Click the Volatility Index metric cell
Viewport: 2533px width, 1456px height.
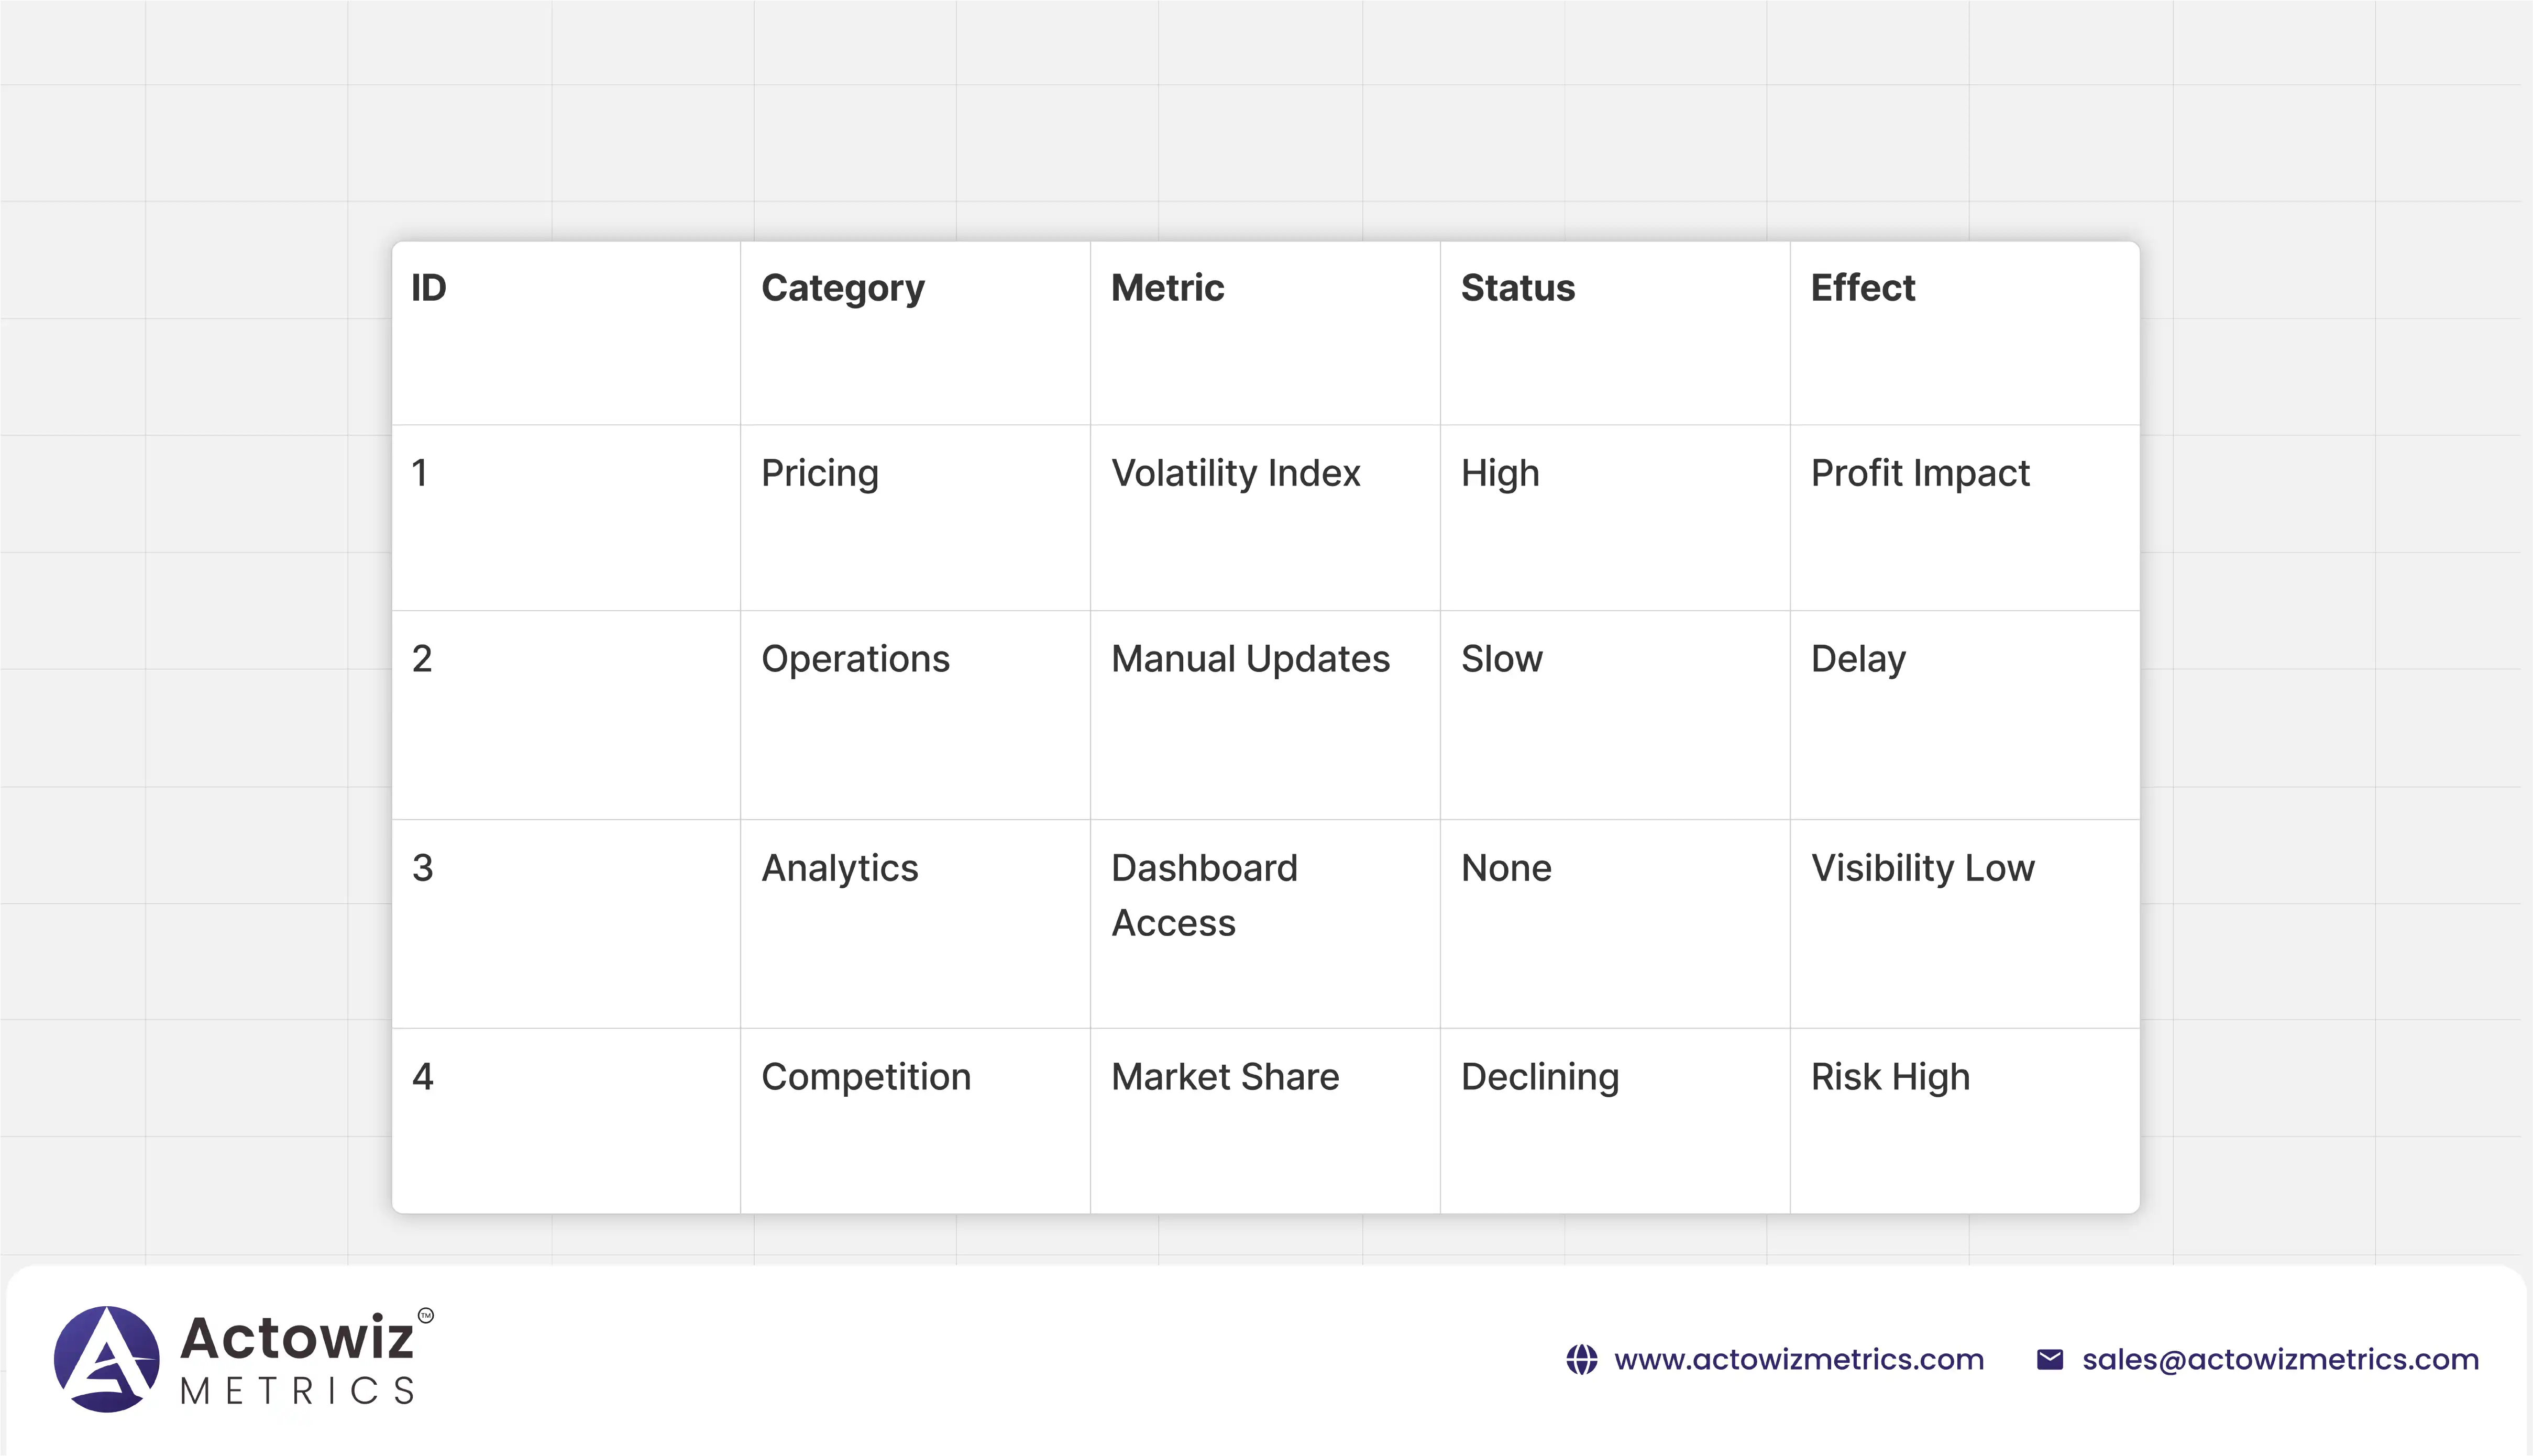[1235, 473]
